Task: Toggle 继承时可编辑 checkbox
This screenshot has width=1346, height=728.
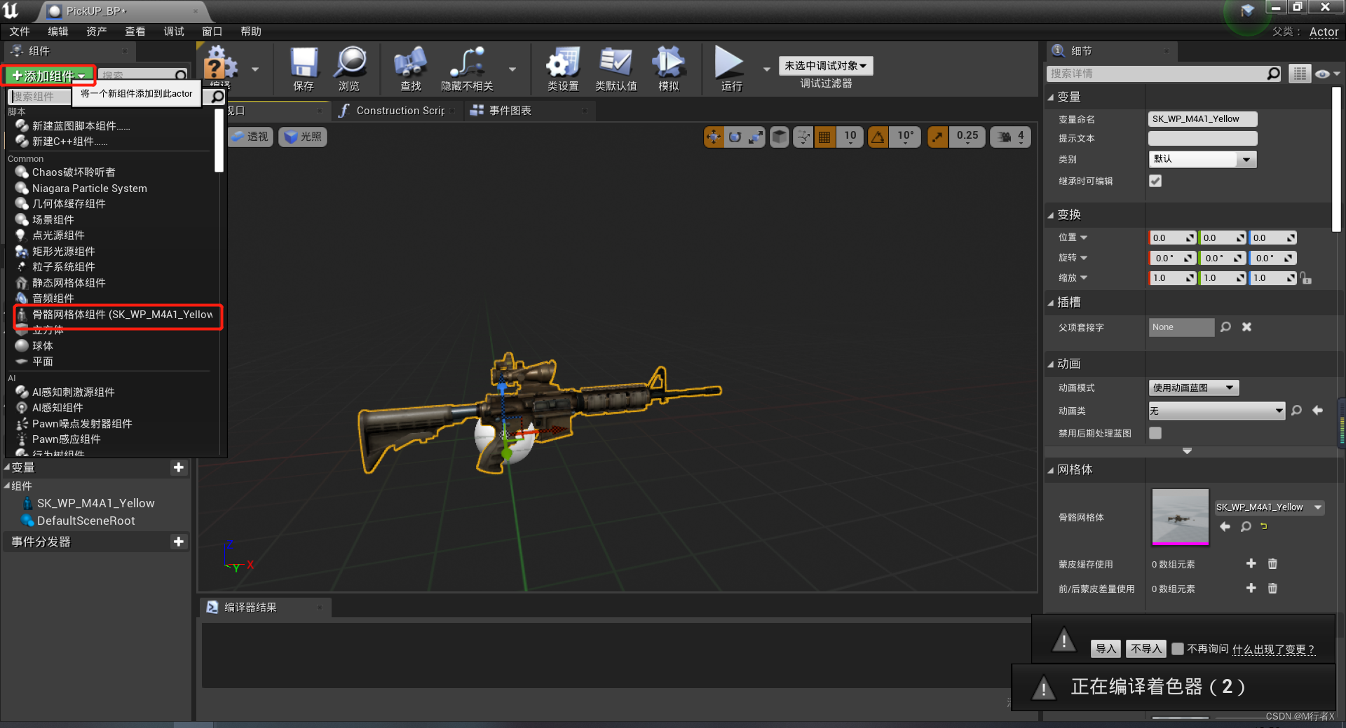Action: coord(1155,181)
